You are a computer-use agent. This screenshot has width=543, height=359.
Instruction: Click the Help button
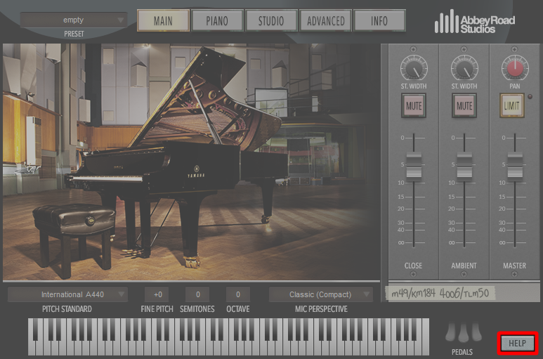click(518, 343)
